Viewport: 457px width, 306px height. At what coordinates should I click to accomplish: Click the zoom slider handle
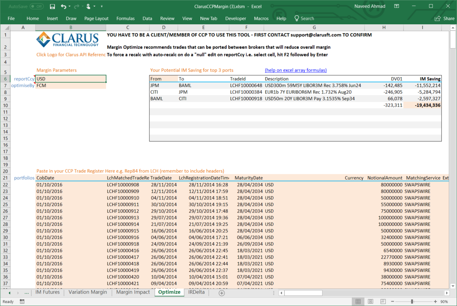[412, 302]
